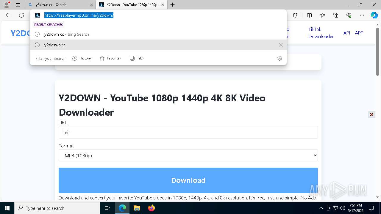Filter search by History

point(82,58)
